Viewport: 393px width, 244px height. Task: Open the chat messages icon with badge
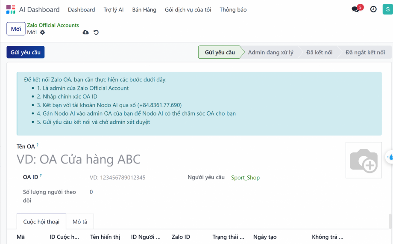point(355,9)
